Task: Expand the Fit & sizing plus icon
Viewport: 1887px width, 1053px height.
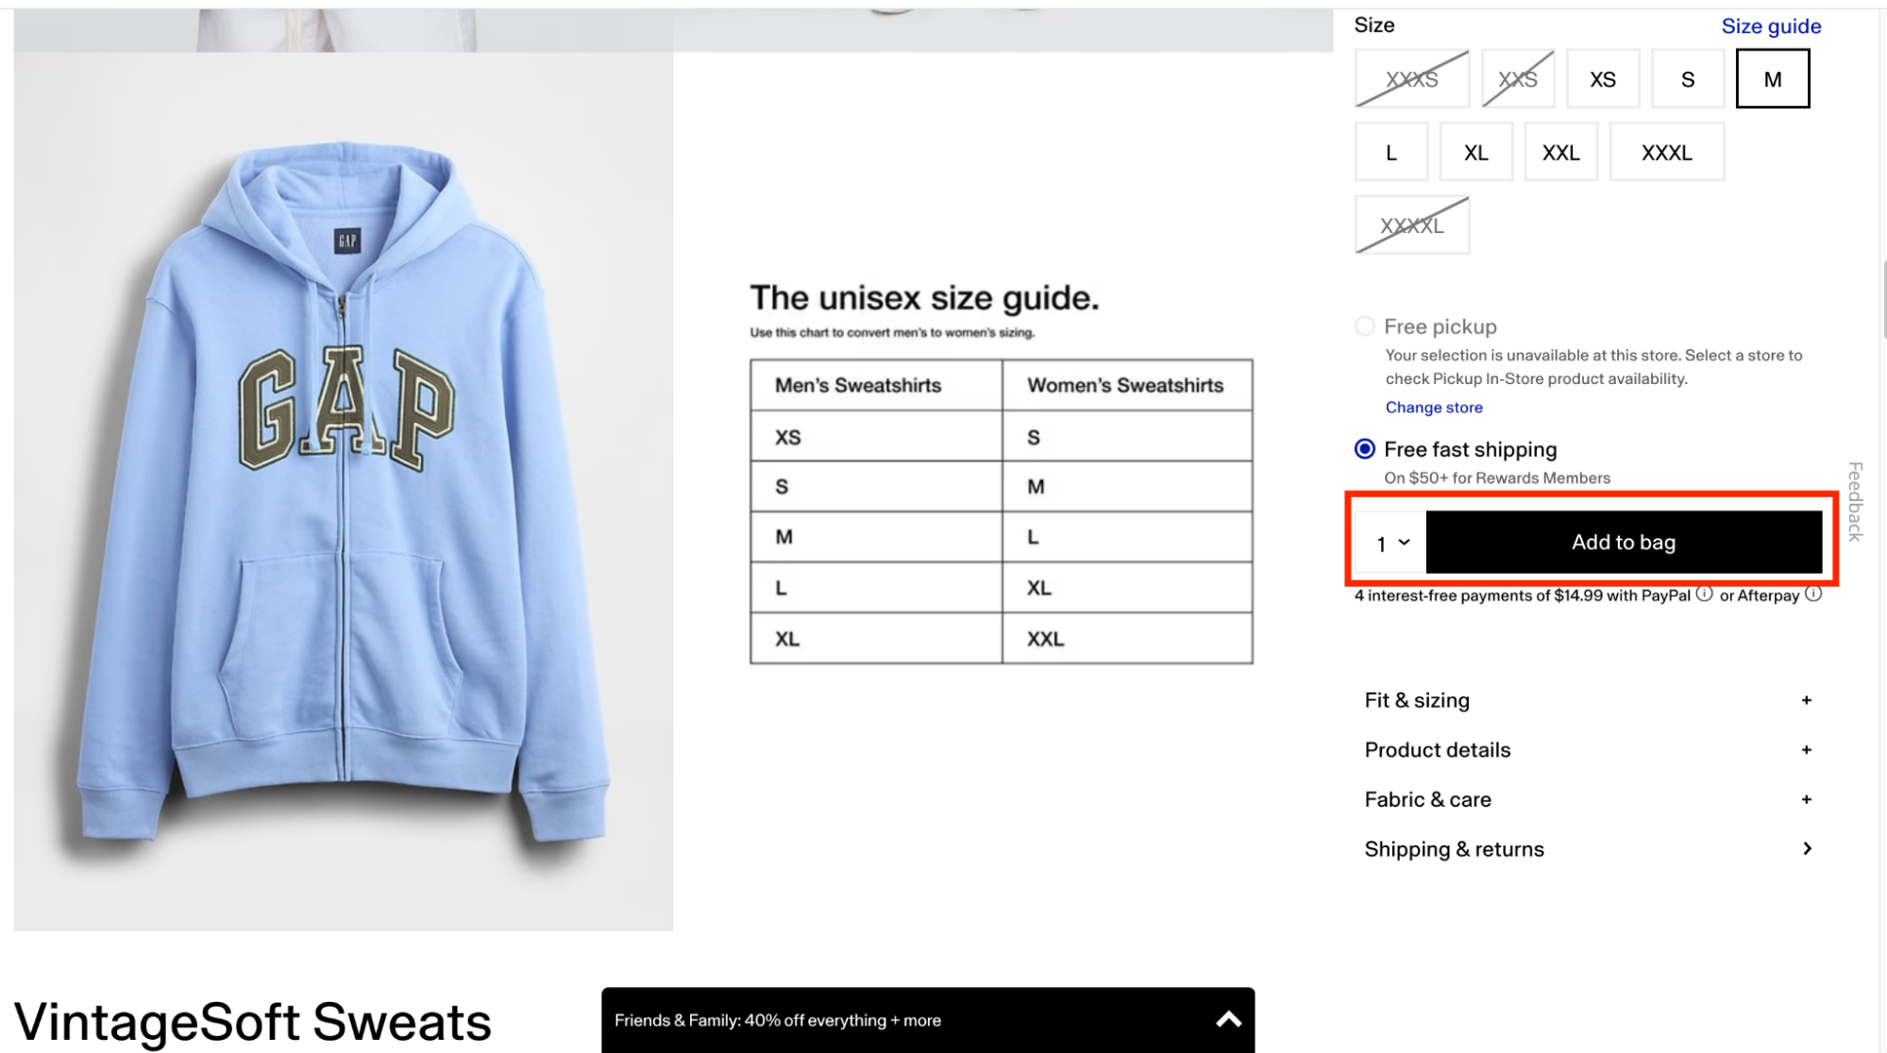Action: coord(1806,700)
